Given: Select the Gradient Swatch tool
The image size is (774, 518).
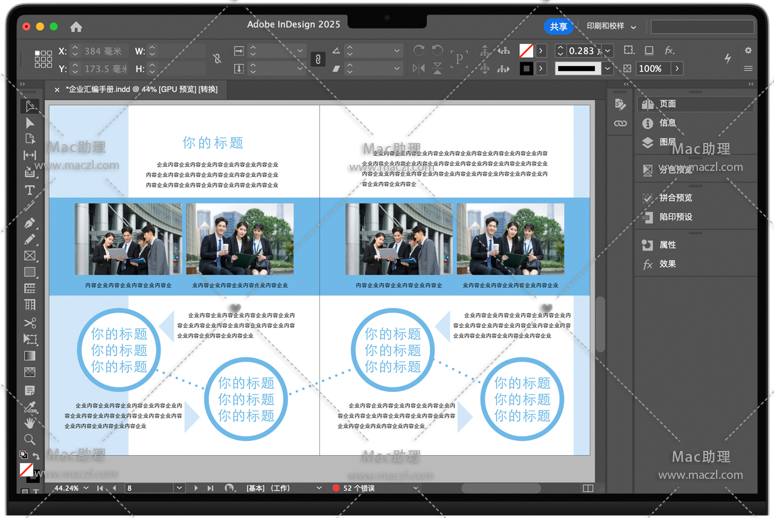Looking at the screenshot, I should 30,356.
